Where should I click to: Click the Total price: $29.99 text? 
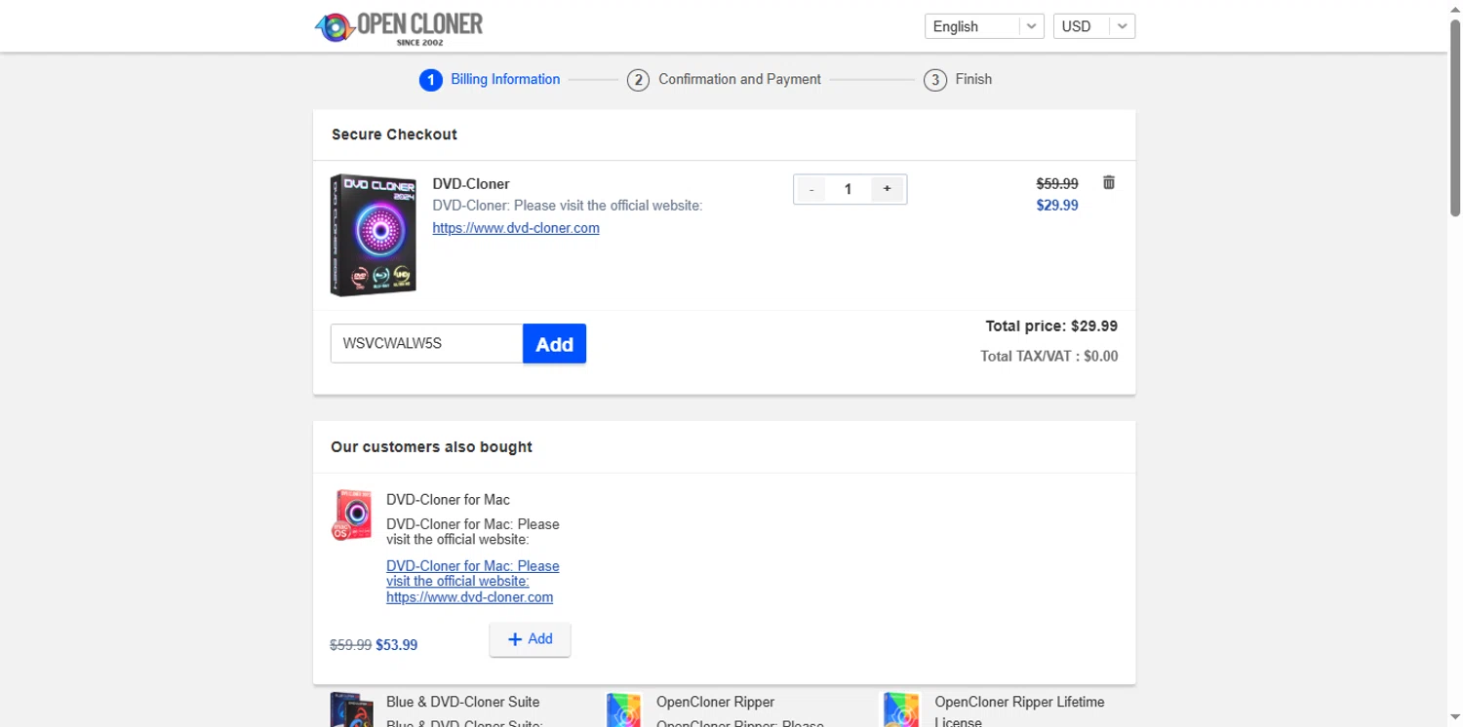click(x=1051, y=326)
